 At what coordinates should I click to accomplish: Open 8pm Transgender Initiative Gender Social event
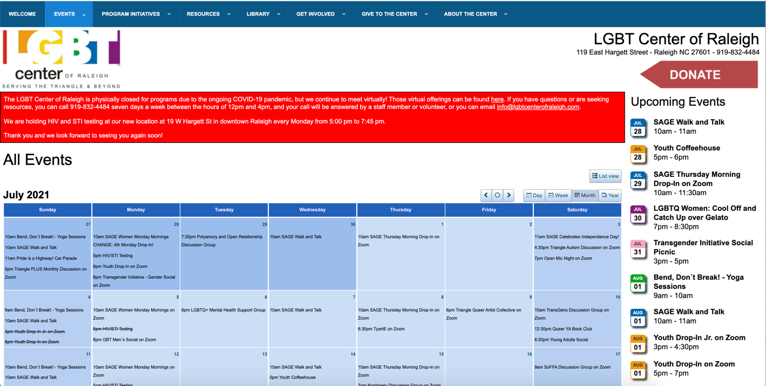[134, 281]
